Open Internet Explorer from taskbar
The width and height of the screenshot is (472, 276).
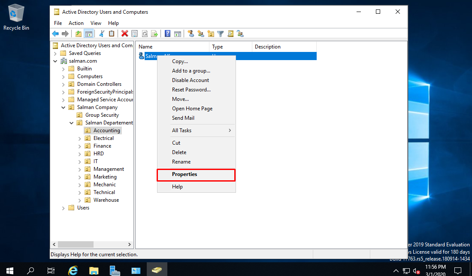(x=73, y=270)
